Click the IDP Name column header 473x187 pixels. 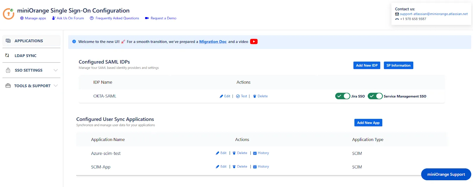click(x=103, y=82)
